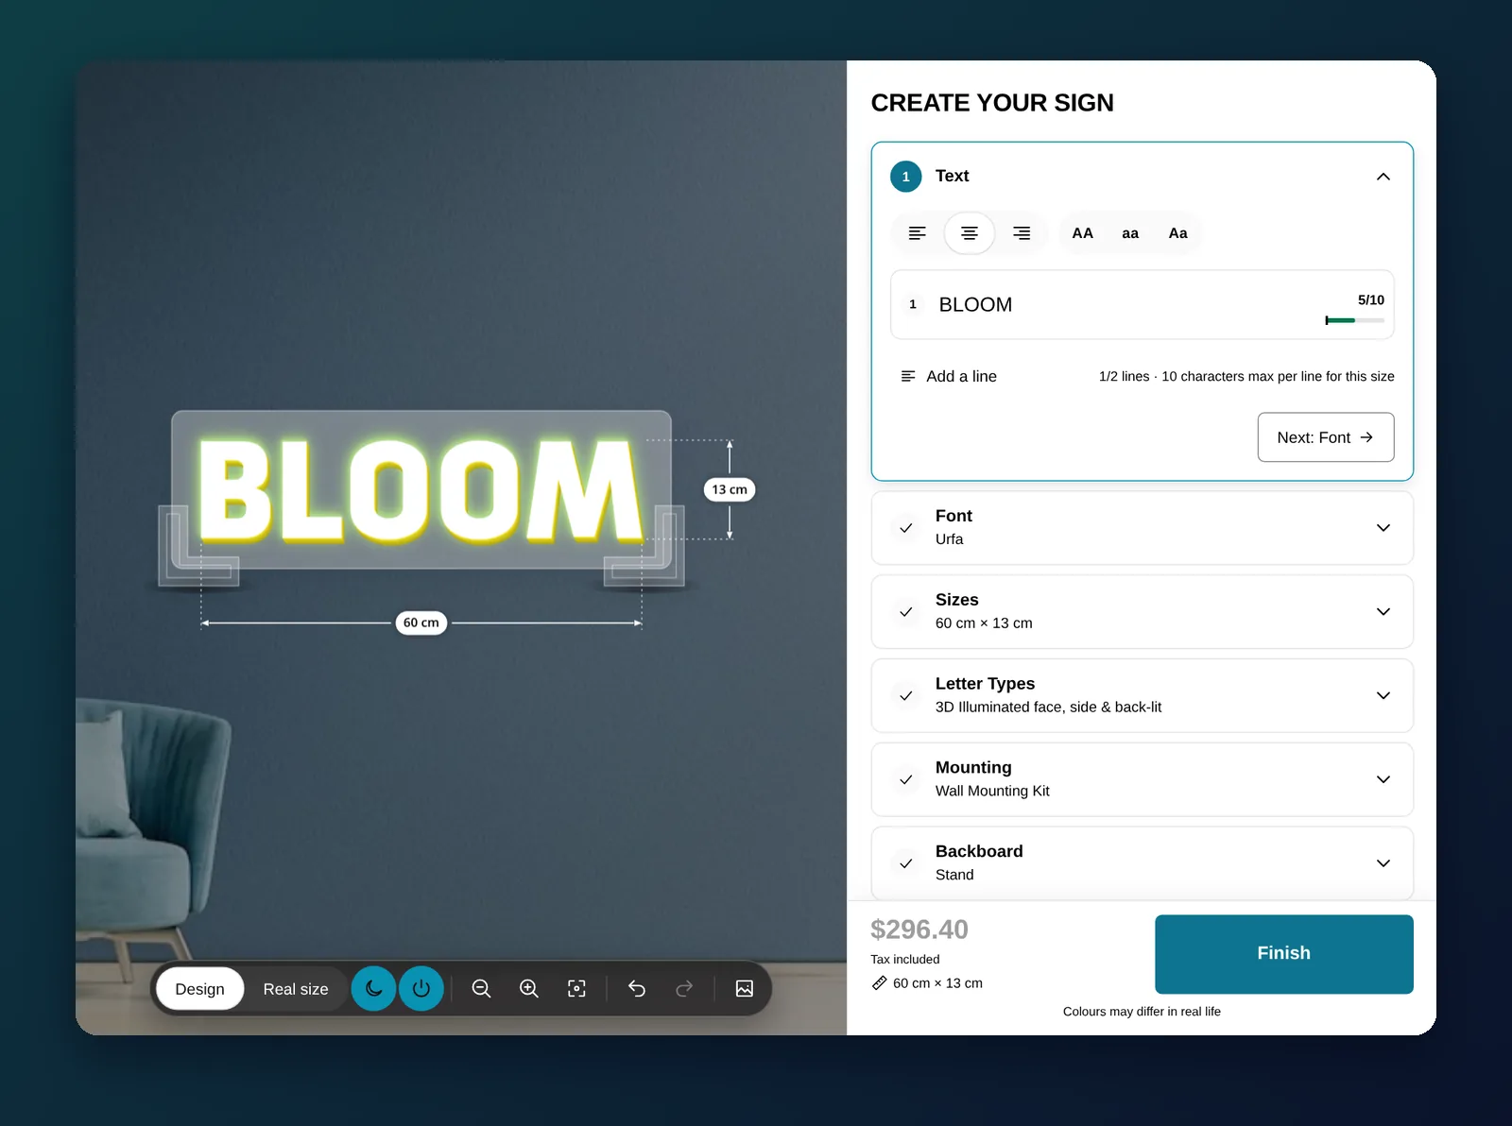The image size is (1512, 1126).
Task: Open the Font Urfa panel
Action: click(1143, 528)
